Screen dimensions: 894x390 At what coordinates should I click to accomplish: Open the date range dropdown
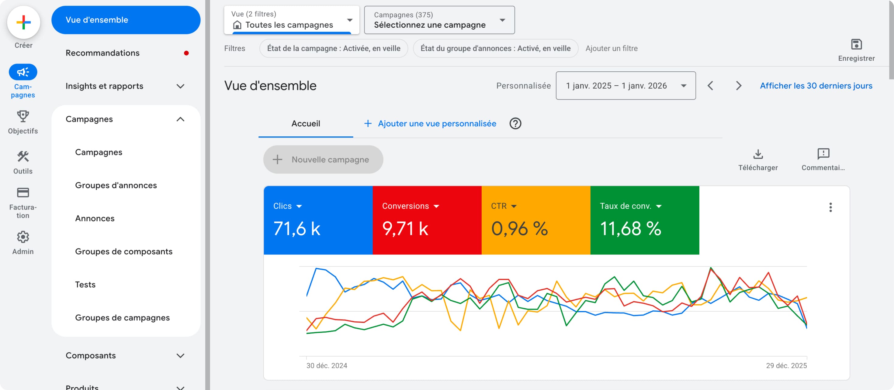625,86
